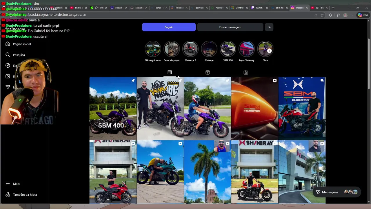Open Página inicial in the Instagram sidebar
Screen dimensions: 371x209
tap(18, 44)
